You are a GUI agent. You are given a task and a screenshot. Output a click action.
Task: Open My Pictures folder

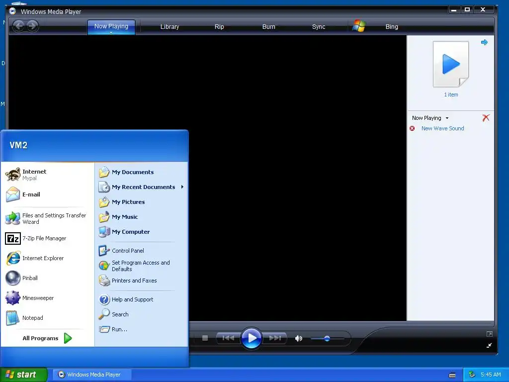click(x=142, y=202)
